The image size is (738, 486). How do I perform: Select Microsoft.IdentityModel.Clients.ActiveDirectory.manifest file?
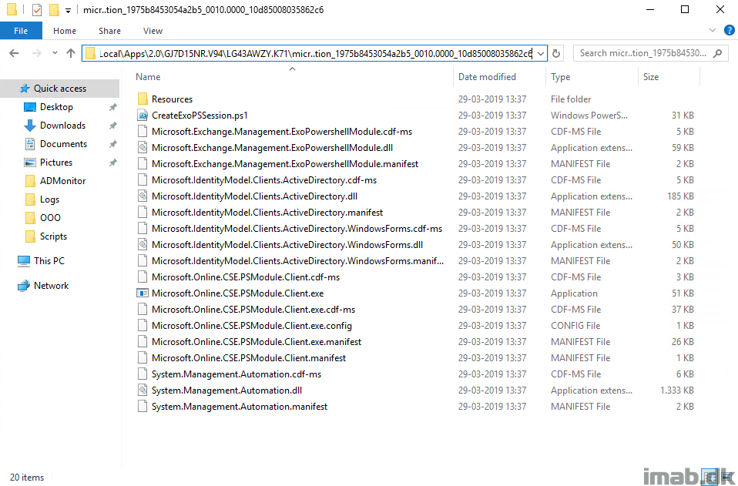point(267,212)
